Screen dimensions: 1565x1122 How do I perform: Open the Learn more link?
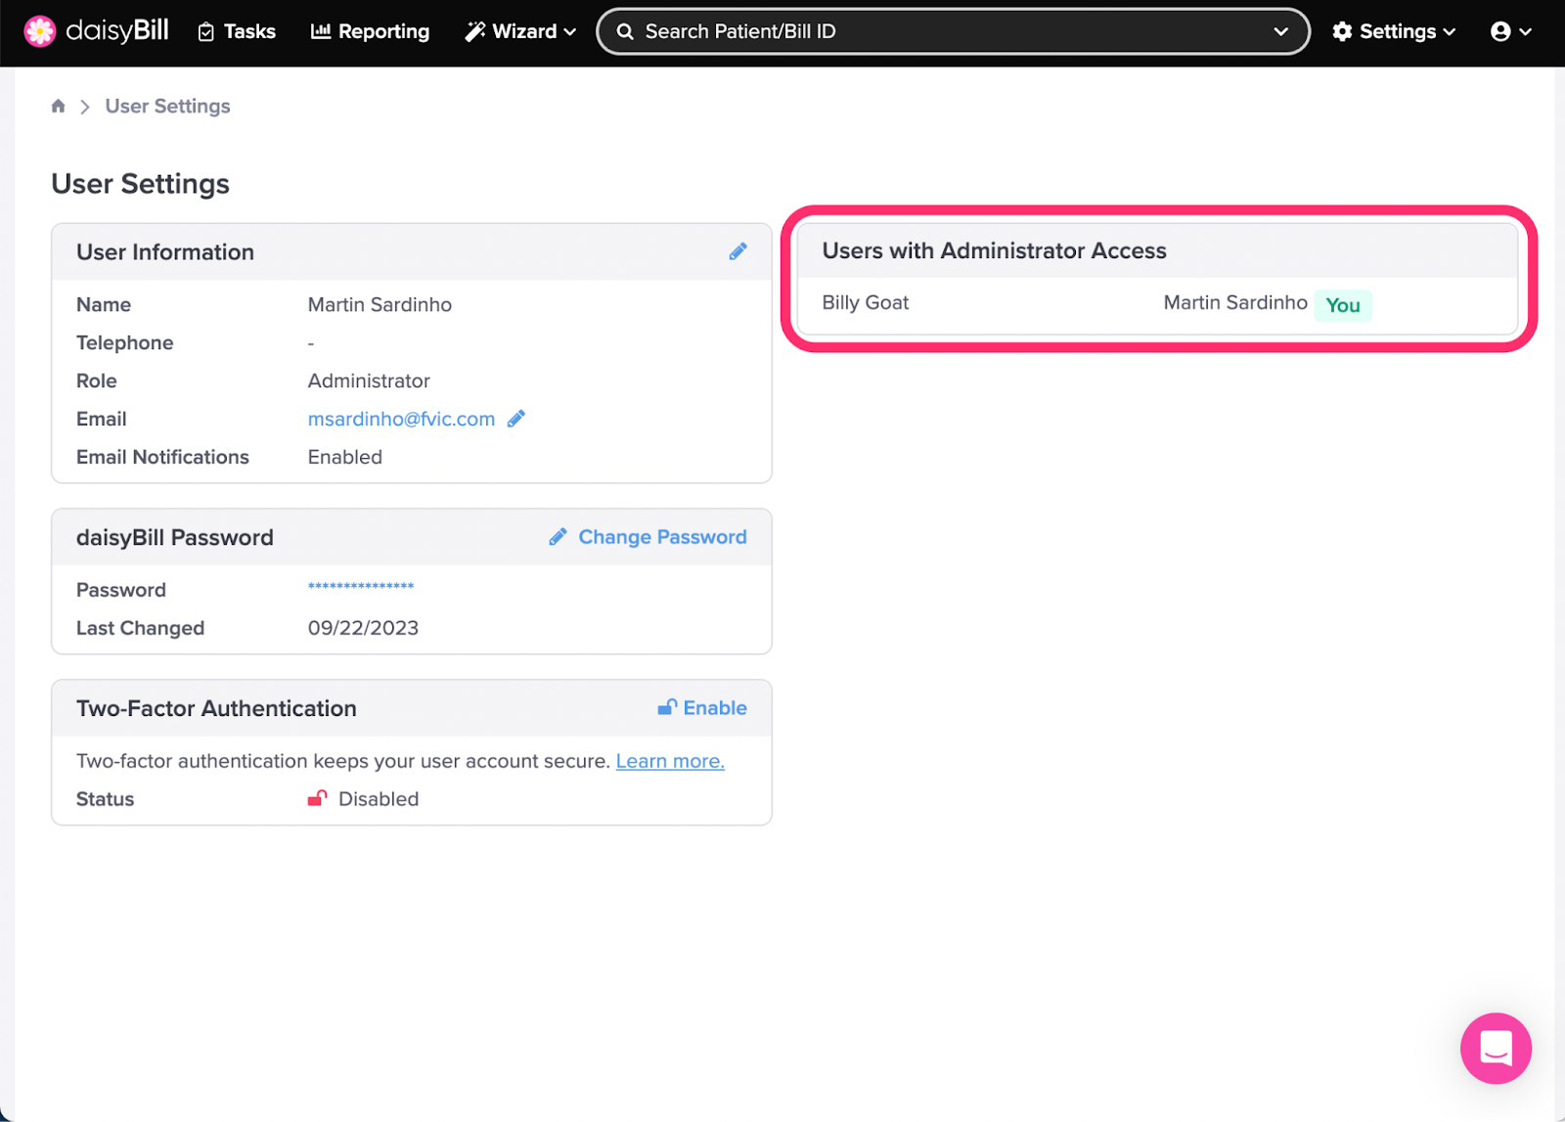click(670, 761)
